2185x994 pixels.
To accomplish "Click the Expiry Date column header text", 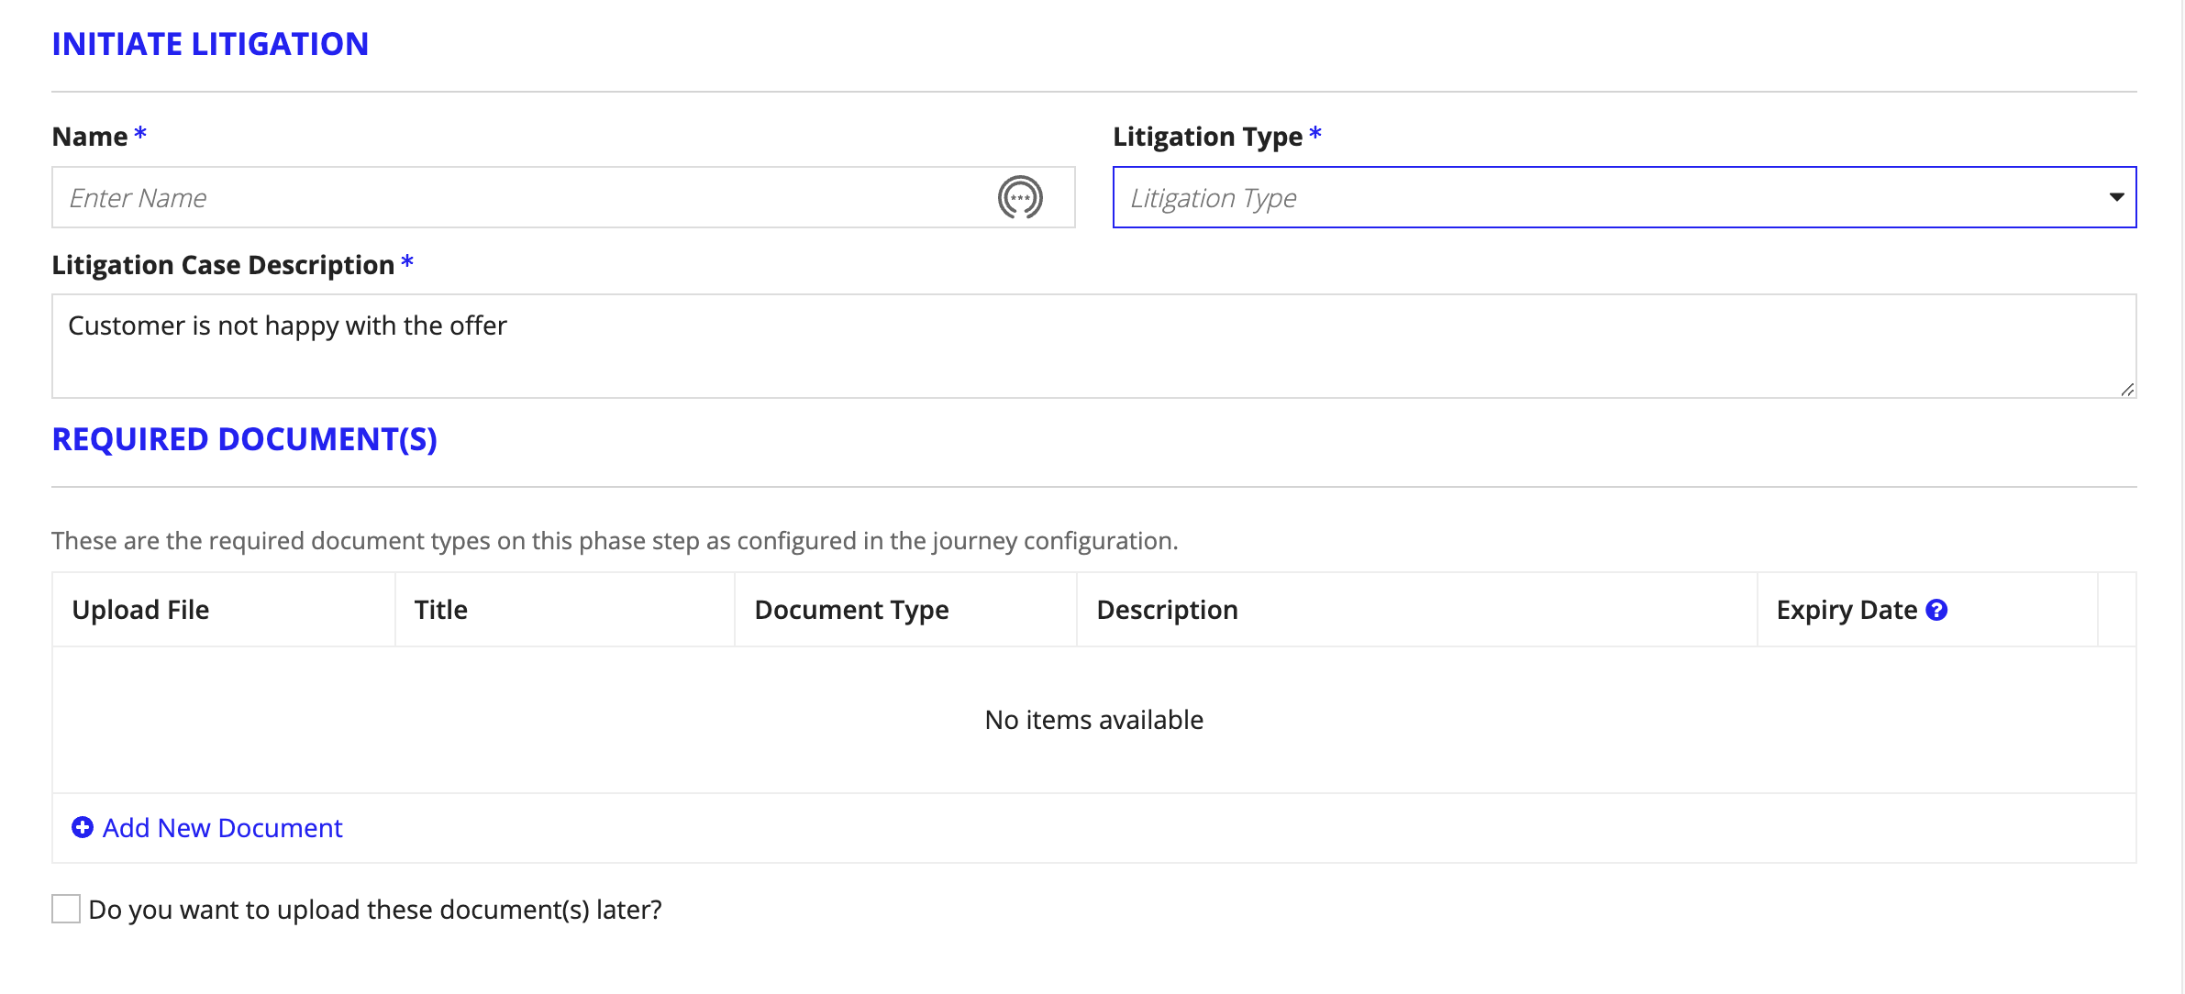I will (x=1847, y=610).
